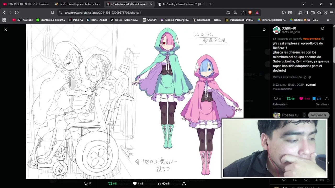Open zoom level magnifier in address bar
Screen dimensions: 335x188
[x=235, y=13]
